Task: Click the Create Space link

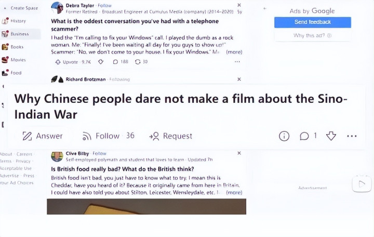Action: (x=21, y=8)
